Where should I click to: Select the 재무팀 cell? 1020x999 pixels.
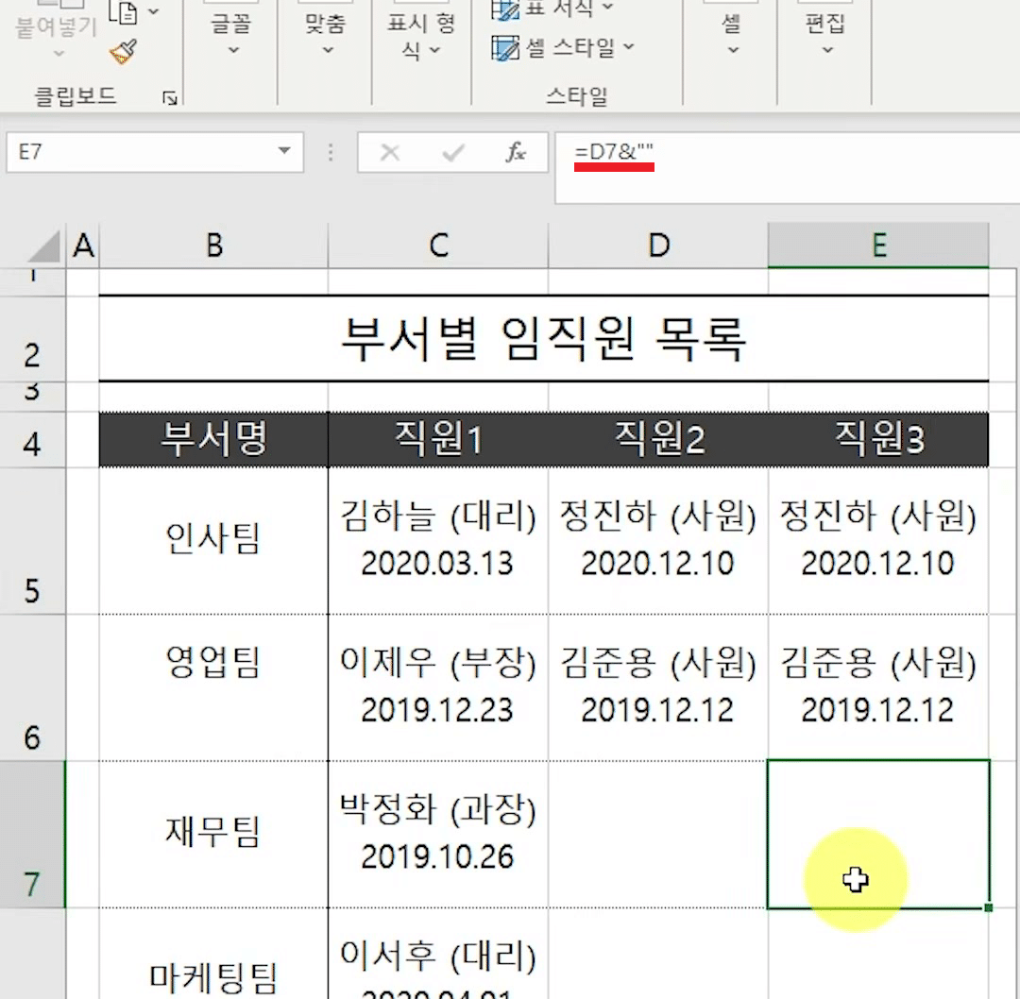(x=214, y=834)
